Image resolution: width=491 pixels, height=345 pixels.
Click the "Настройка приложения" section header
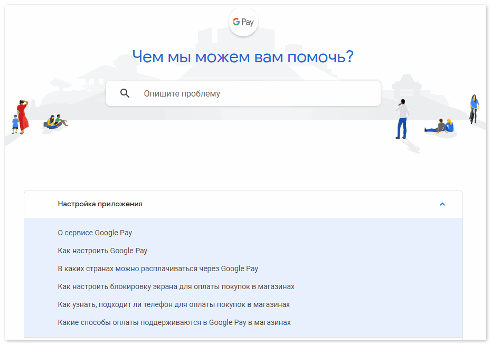[x=243, y=204]
